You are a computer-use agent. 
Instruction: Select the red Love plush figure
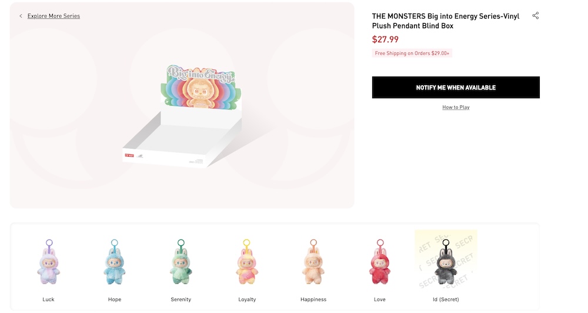click(x=379, y=262)
